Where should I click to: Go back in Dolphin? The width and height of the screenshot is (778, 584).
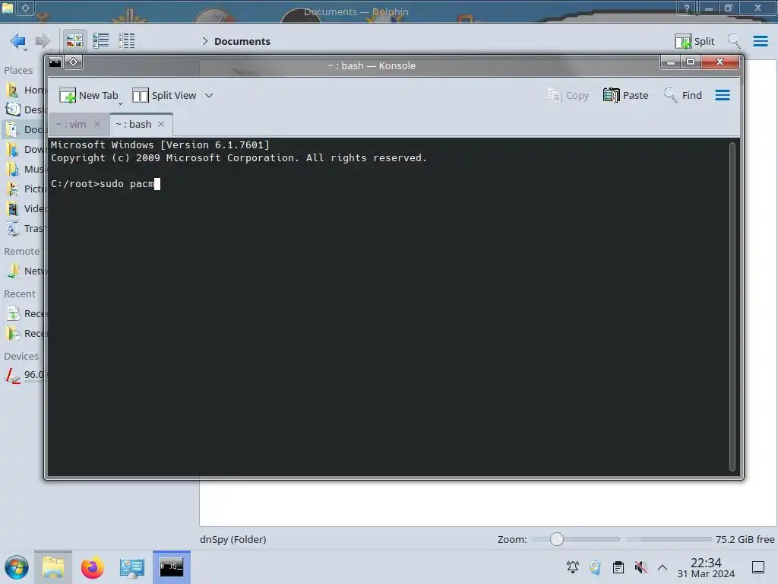click(18, 41)
